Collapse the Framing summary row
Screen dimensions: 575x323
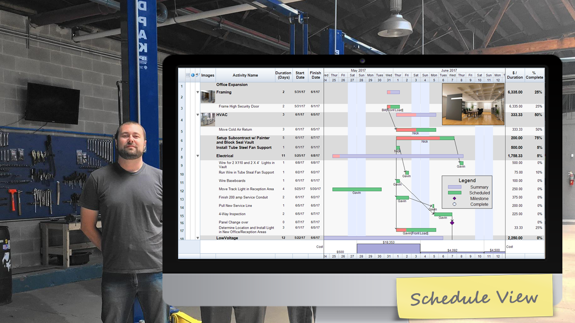pyautogui.click(x=197, y=93)
